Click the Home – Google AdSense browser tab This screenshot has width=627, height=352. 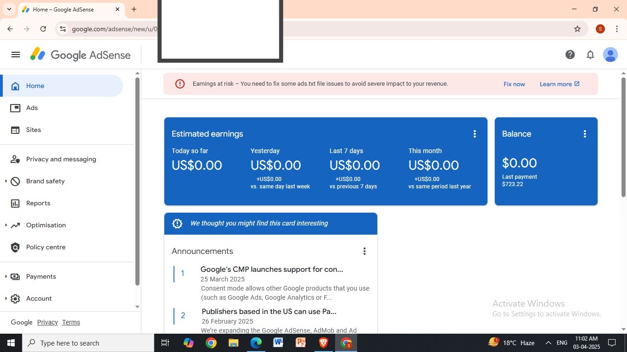tap(71, 10)
